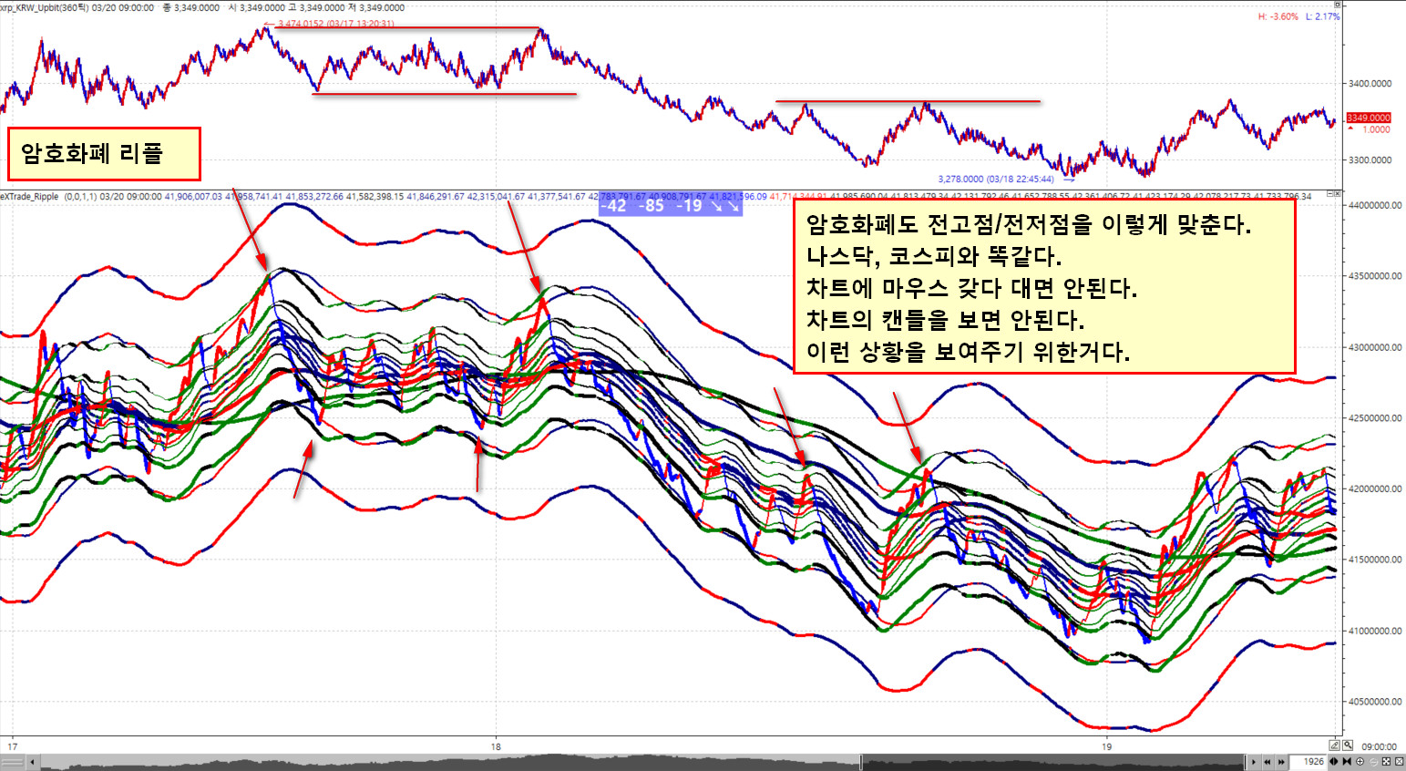Viewport: 1406px width, 771px height.
Task: Click the 3400.0000 price axis label
Action: 1370,84
